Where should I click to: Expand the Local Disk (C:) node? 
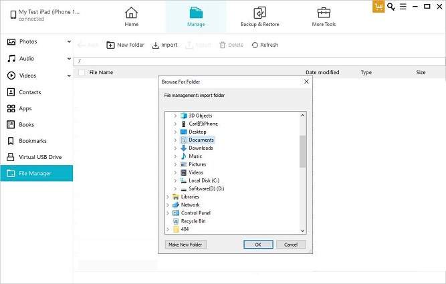tap(175, 181)
